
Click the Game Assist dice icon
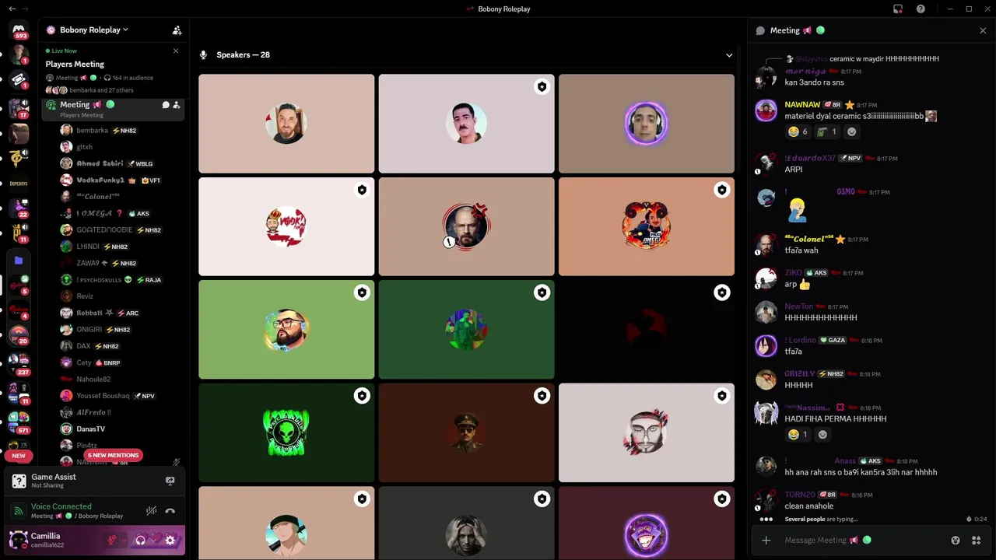point(19,481)
